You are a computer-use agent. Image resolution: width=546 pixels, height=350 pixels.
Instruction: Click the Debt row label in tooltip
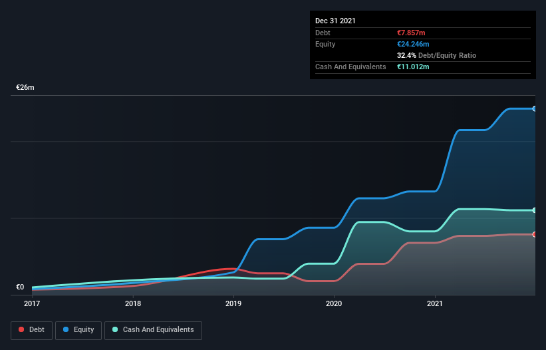pos(323,33)
